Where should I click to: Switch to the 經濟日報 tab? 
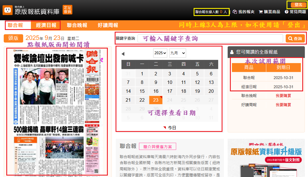coord(46,25)
